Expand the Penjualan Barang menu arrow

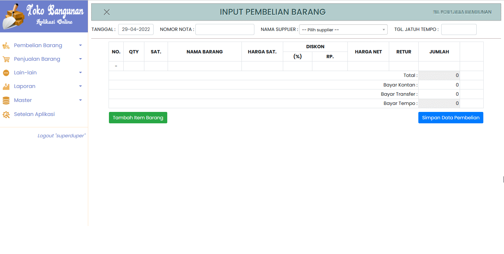tap(80, 59)
